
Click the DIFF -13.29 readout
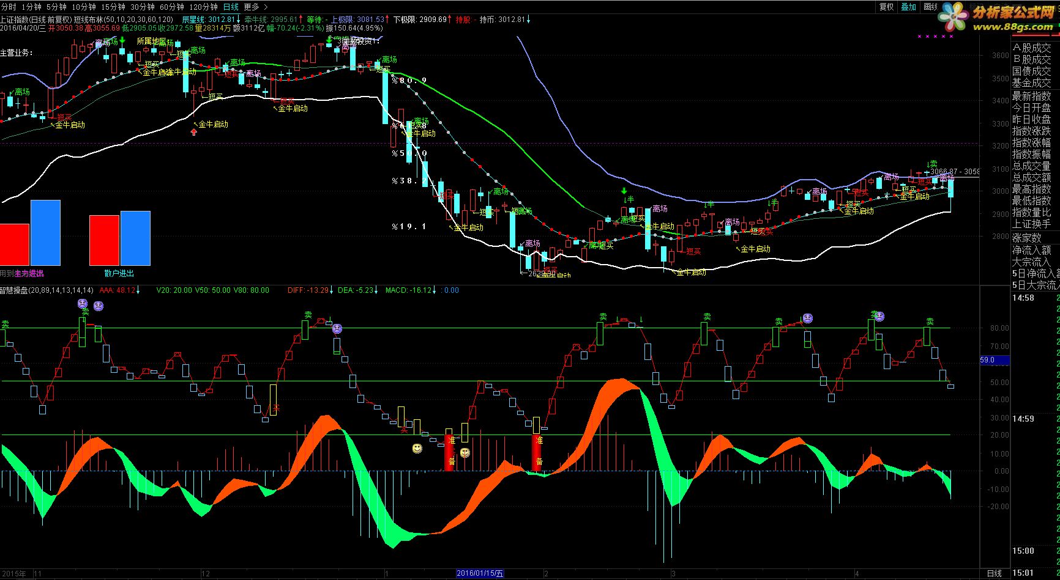point(309,290)
